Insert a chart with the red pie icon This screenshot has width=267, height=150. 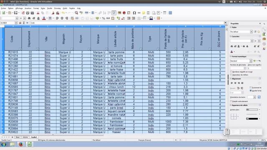[124, 13]
